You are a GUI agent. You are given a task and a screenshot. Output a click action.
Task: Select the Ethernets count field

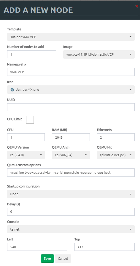click(116, 137)
